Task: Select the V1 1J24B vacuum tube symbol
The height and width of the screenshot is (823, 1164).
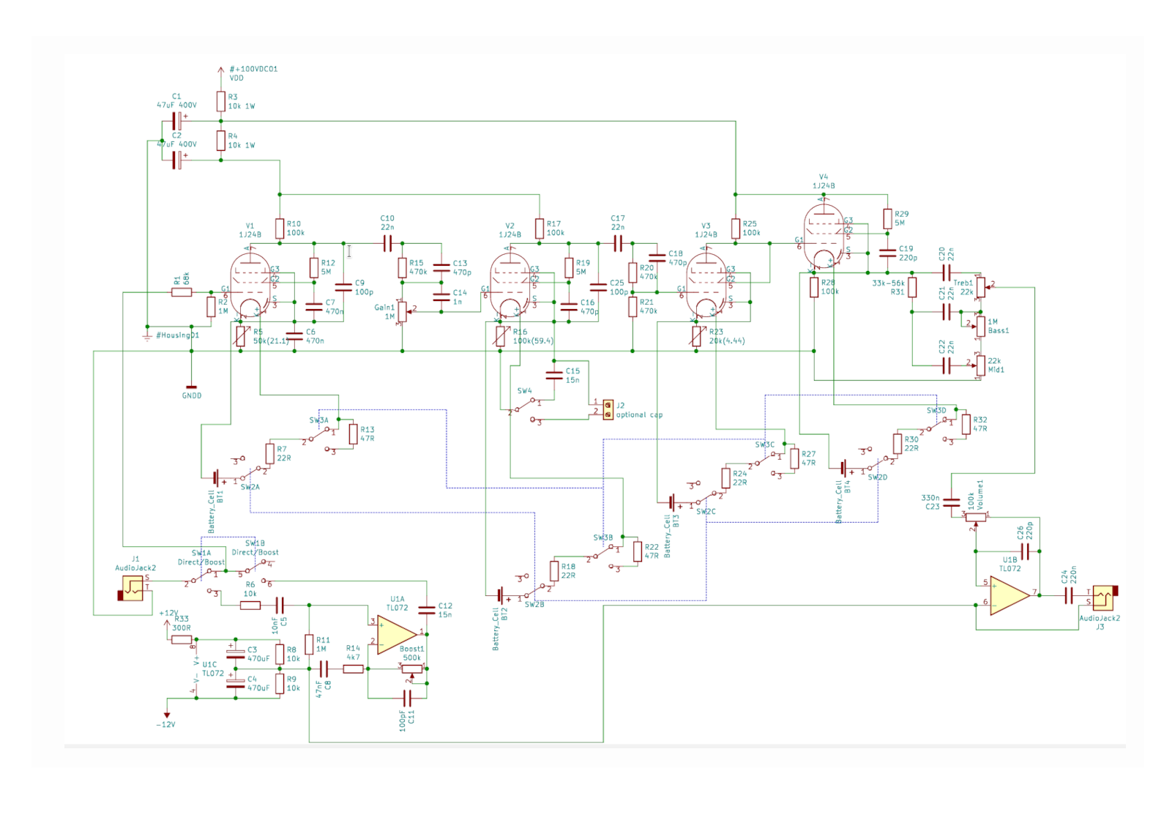Action: pyautogui.click(x=250, y=286)
